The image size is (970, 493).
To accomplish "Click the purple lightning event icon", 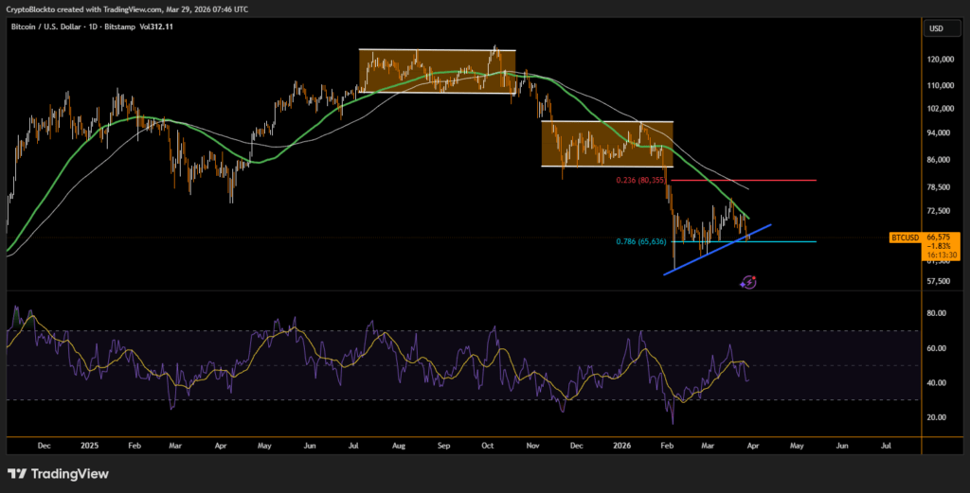I will [x=748, y=281].
